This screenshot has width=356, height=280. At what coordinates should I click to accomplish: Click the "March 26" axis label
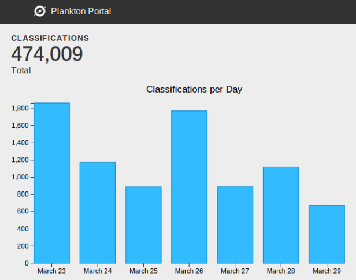[189, 271]
